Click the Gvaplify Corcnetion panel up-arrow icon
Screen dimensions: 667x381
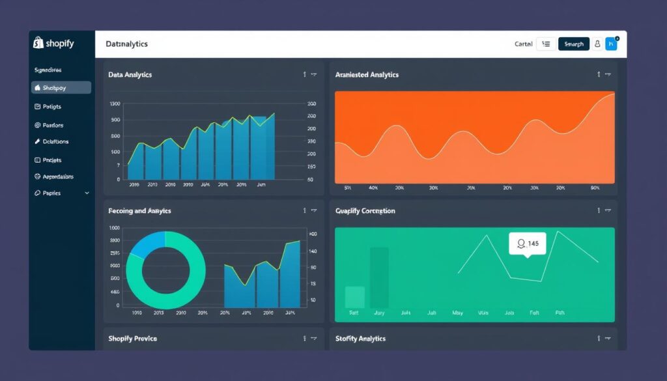pos(599,211)
